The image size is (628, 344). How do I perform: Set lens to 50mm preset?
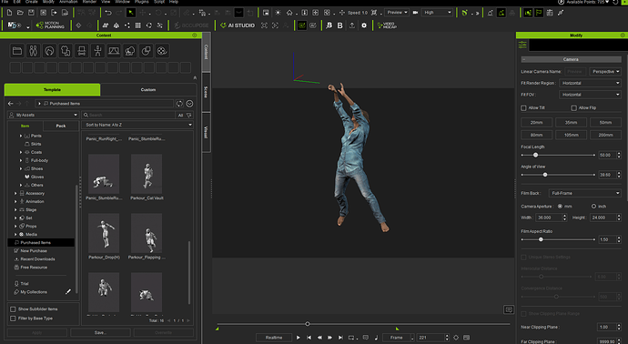click(605, 123)
